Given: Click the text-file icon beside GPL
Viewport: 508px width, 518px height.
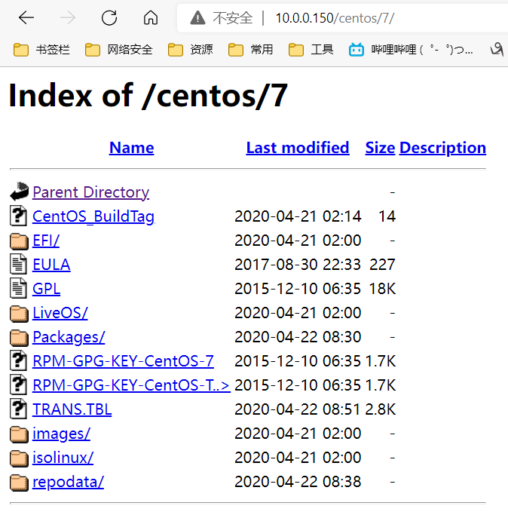Looking at the screenshot, I should (19, 288).
